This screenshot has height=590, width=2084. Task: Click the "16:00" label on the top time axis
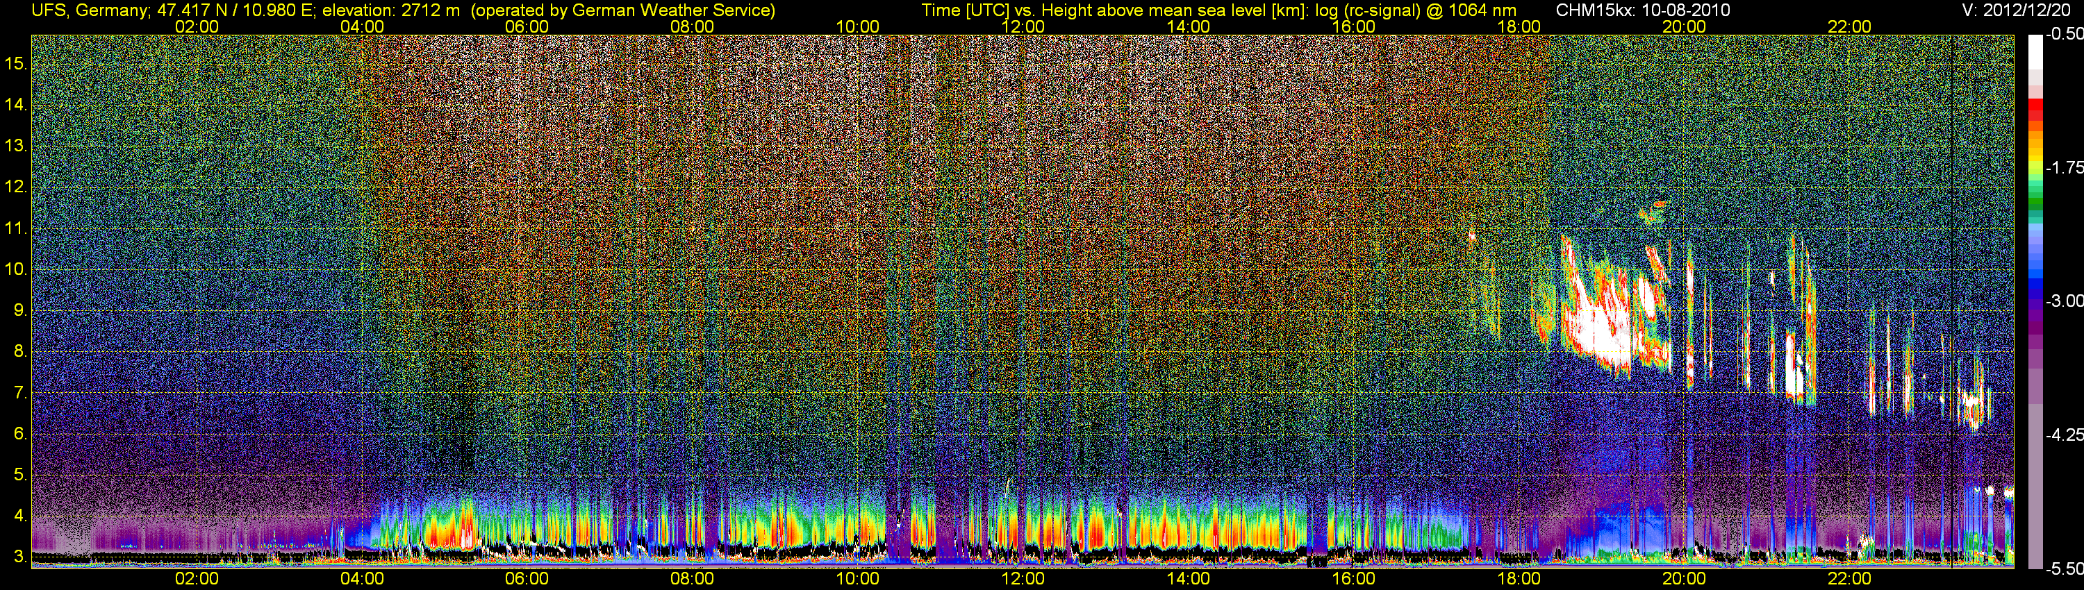pos(1353,26)
